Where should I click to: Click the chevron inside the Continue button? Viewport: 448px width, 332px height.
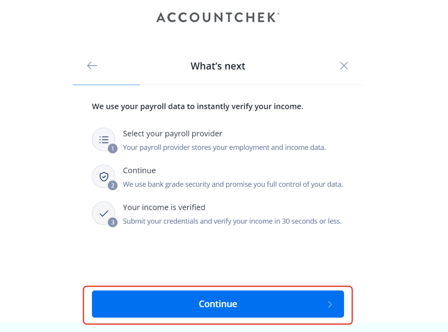coord(330,304)
